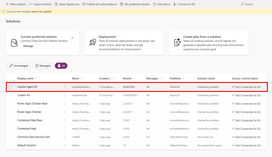Click the CDS Default Publ... publisher cell
The width and height of the screenshot is (272, 157).
[x=179, y=137]
